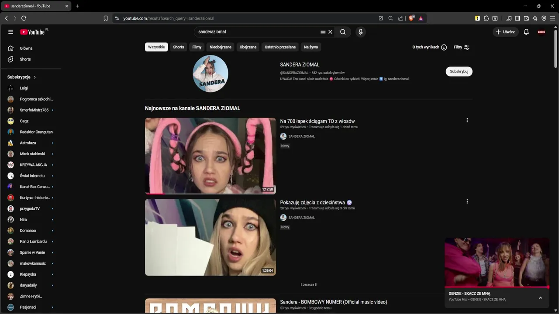Click SANDERA channel avatar image

click(x=210, y=74)
